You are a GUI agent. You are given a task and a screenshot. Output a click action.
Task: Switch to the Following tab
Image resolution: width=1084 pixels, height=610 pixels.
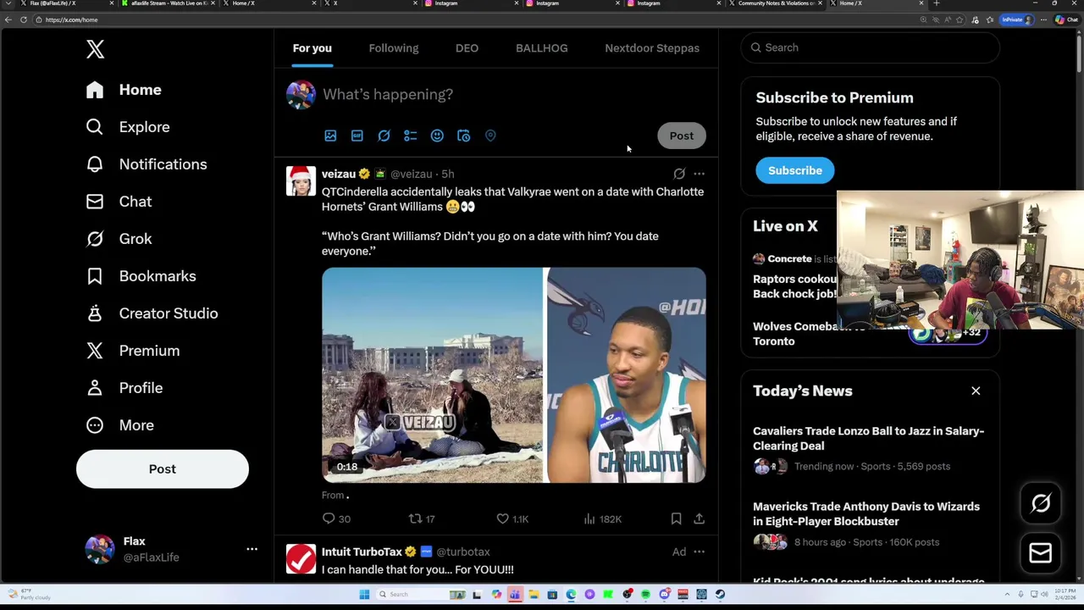(394, 48)
